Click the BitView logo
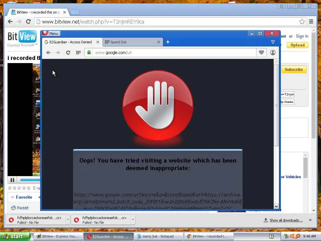 (22, 38)
